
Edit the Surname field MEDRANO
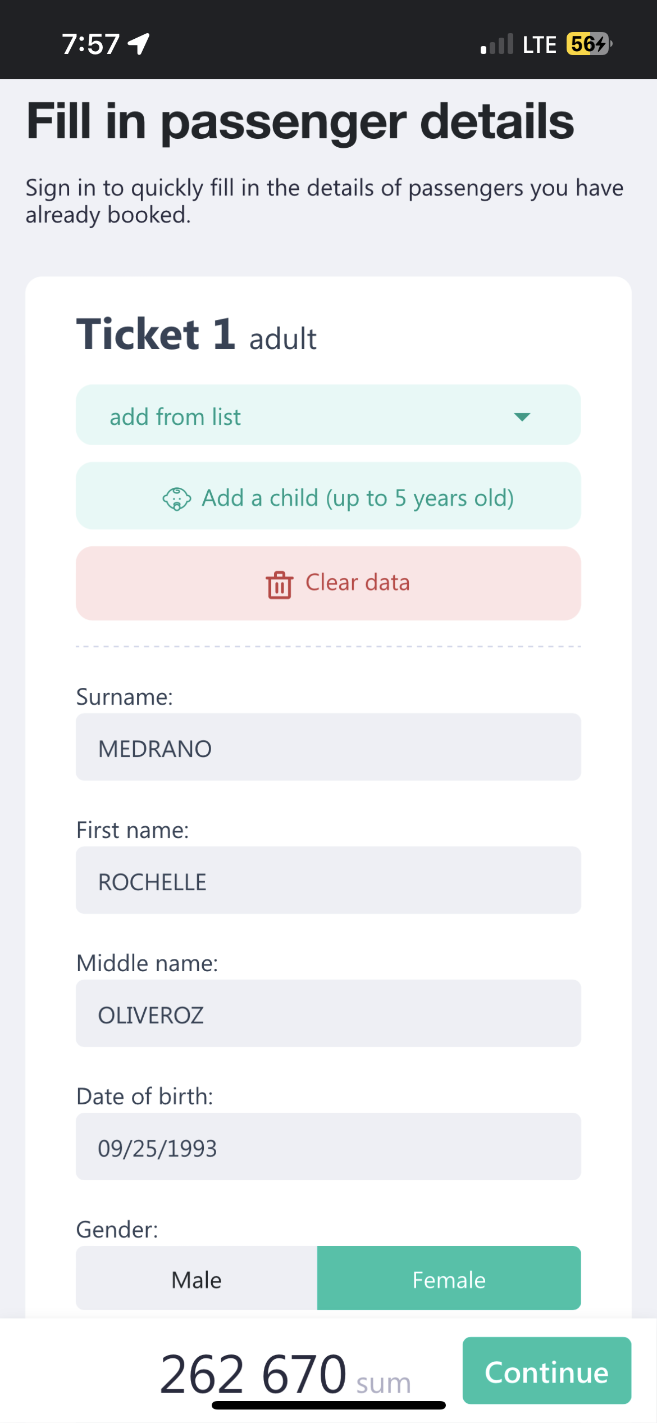[x=328, y=747]
